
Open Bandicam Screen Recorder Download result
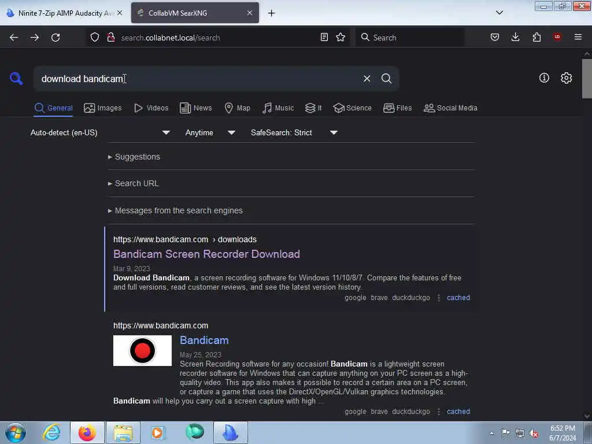206,254
